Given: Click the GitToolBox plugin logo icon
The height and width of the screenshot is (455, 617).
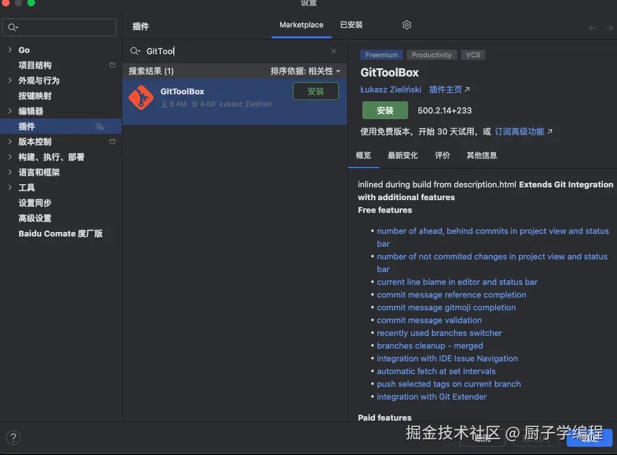Looking at the screenshot, I should tap(141, 97).
